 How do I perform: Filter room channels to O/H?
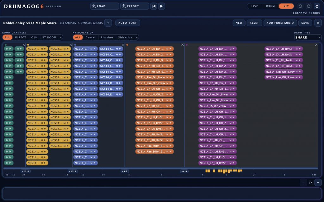point(34,37)
